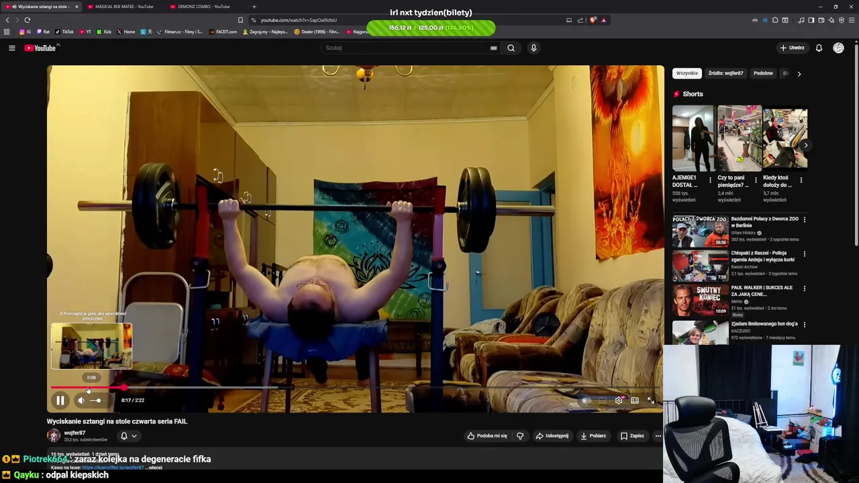The width and height of the screenshot is (859, 483).
Task: Activate voice search microphone
Action: 534,48
